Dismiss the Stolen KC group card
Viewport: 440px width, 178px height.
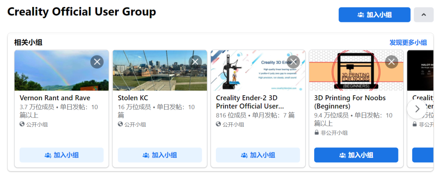(195, 62)
